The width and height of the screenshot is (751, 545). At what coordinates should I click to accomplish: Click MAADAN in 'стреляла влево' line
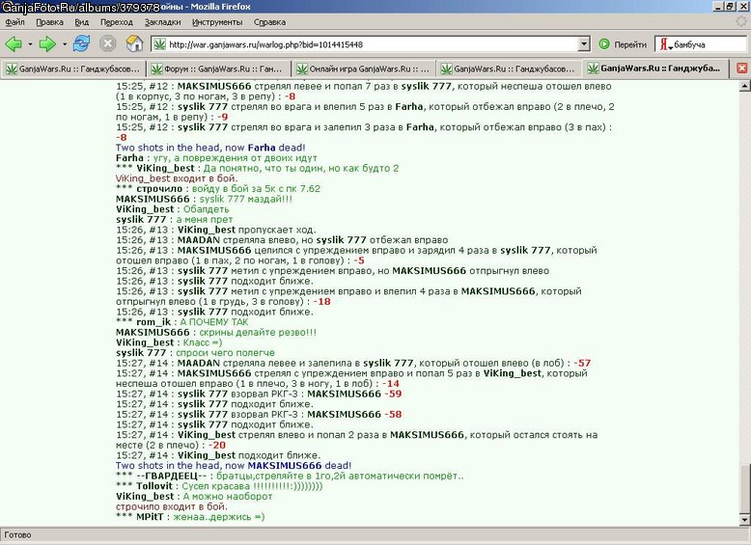199,240
